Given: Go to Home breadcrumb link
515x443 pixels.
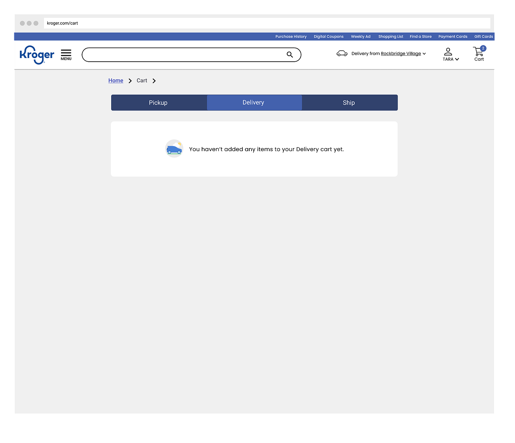Looking at the screenshot, I should click(x=116, y=81).
